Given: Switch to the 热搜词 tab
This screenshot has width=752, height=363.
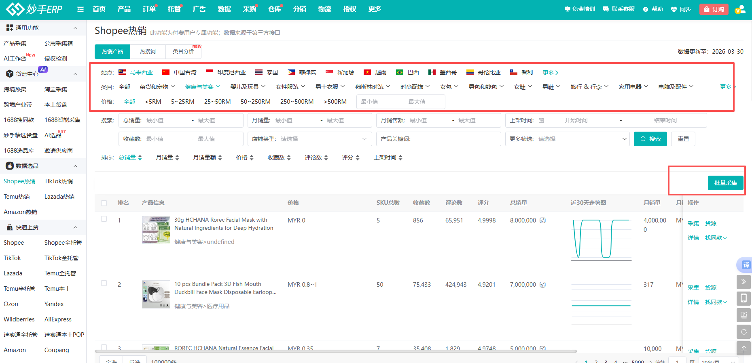Looking at the screenshot, I should (148, 52).
